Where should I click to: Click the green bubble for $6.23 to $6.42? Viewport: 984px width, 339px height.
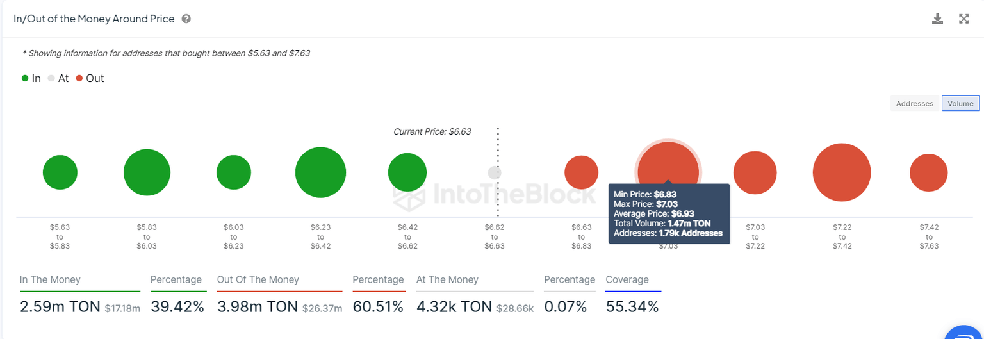point(320,172)
